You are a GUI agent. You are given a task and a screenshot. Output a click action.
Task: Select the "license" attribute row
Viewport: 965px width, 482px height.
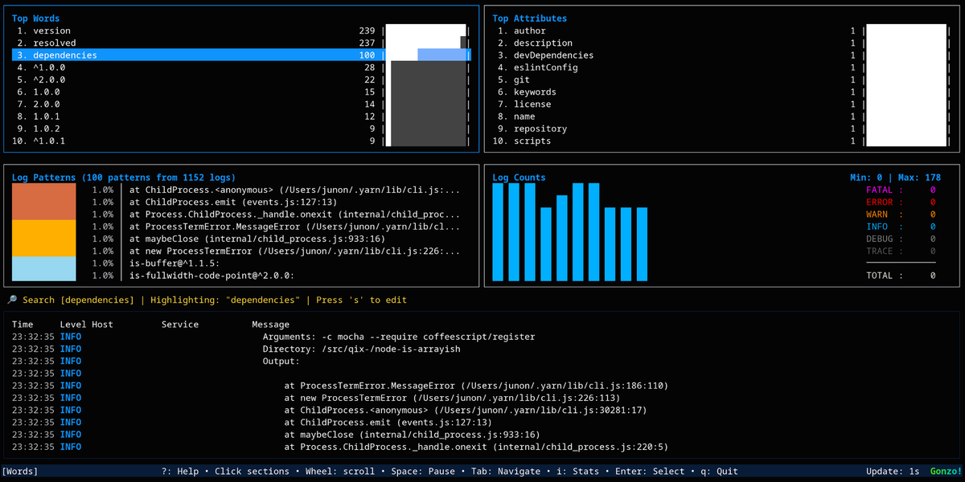(x=721, y=104)
